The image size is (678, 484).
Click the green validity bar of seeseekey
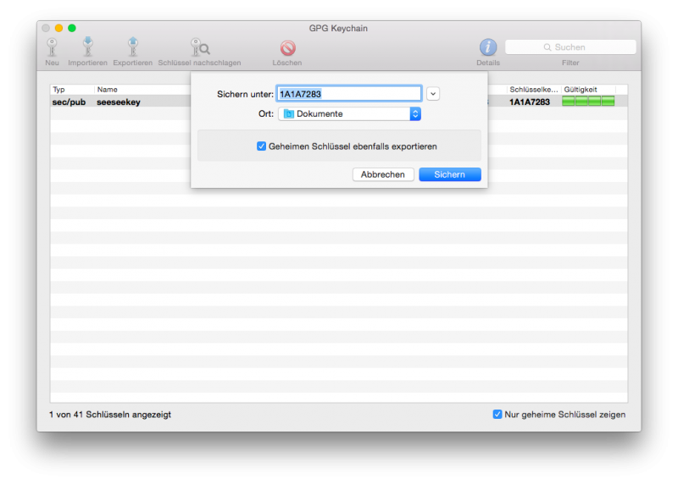(588, 102)
